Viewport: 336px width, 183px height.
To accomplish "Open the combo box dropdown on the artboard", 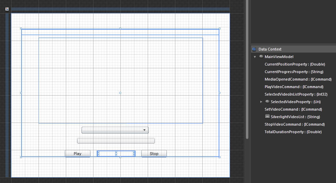I will point(144,130).
